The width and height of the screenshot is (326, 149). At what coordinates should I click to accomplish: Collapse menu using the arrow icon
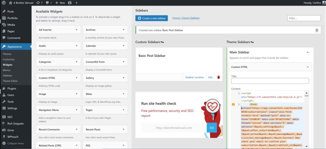(x=4, y=143)
